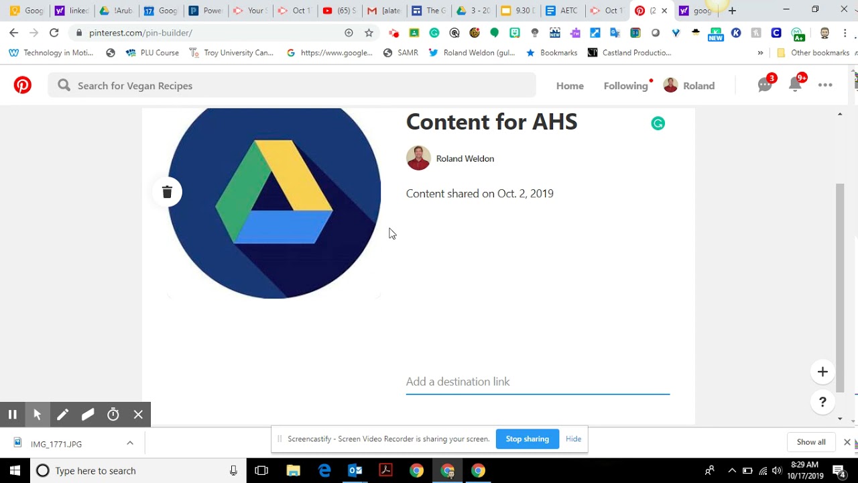The height and width of the screenshot is (483, 858).
Task: Click the Windows taskbar search box
Action: (x=137, y=471)
